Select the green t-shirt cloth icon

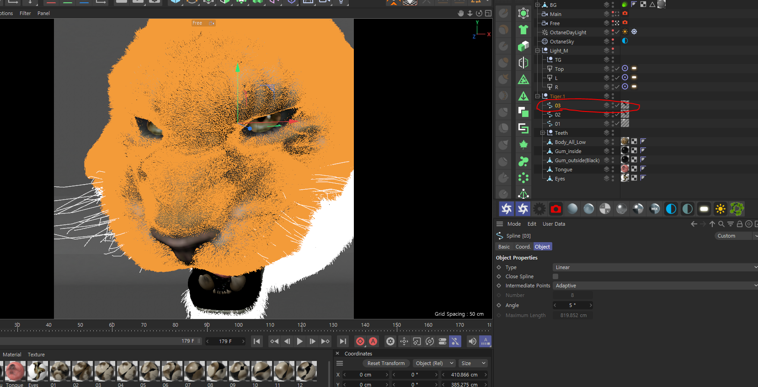tap(523, 30)
